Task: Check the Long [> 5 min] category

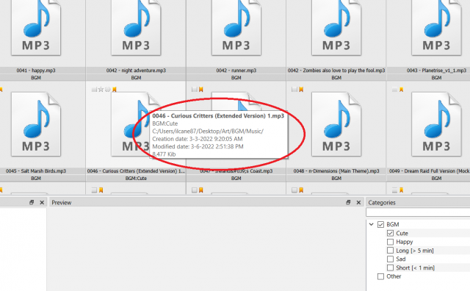Action: [x=390, y=250]
